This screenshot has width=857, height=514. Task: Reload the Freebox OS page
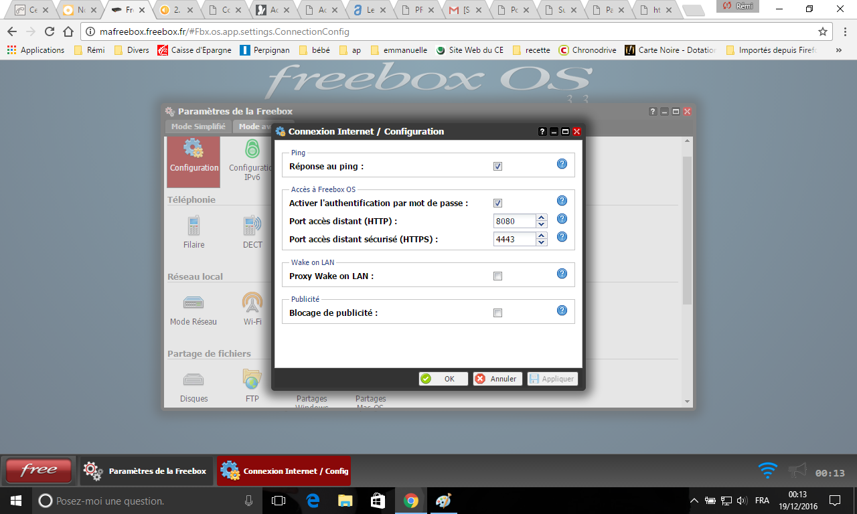[49, 31]
